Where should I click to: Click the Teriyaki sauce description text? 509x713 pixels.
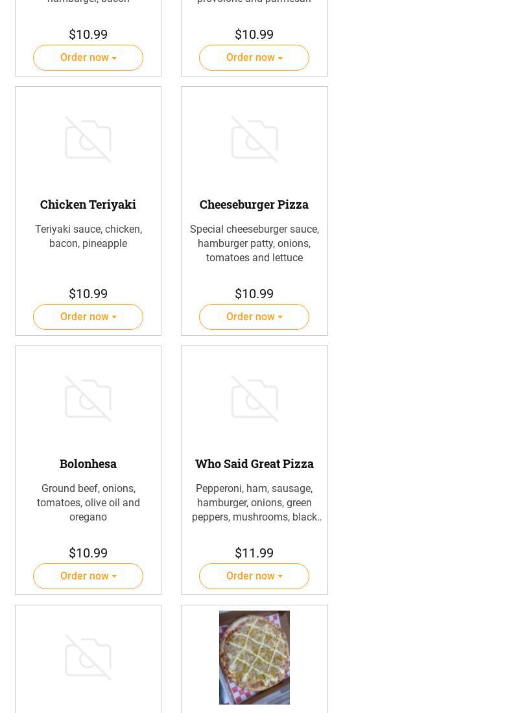coord(88,236)
